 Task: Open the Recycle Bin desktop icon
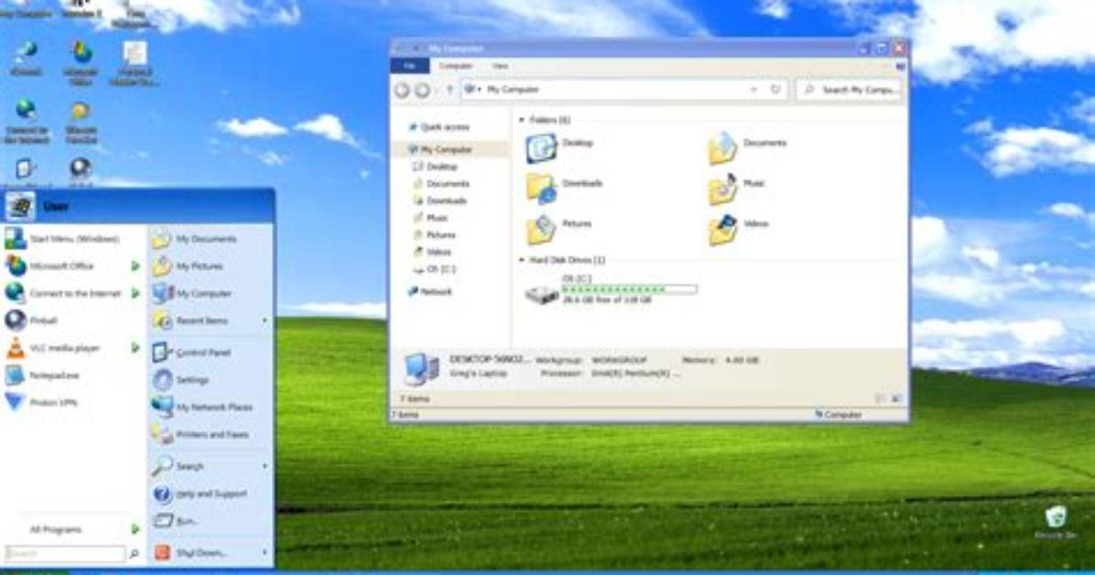1056,521
